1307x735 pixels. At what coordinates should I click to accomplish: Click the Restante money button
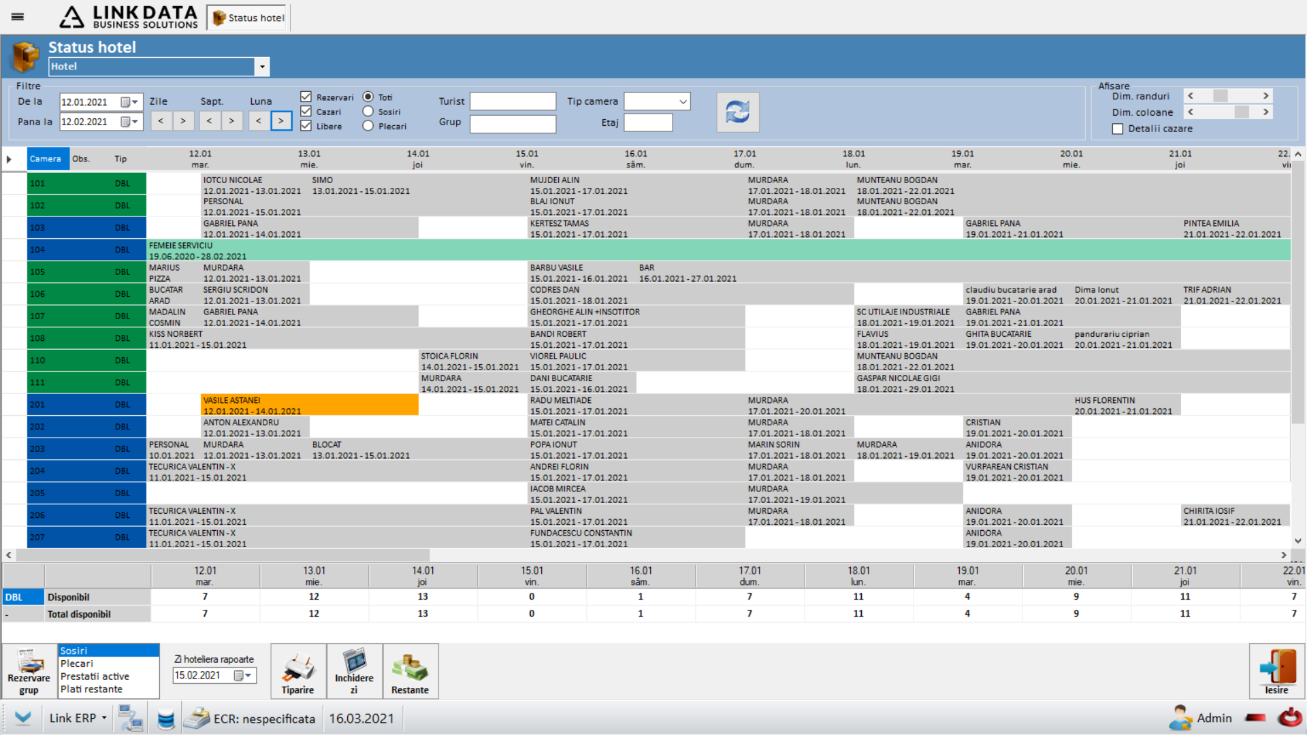tap(410, 672)
